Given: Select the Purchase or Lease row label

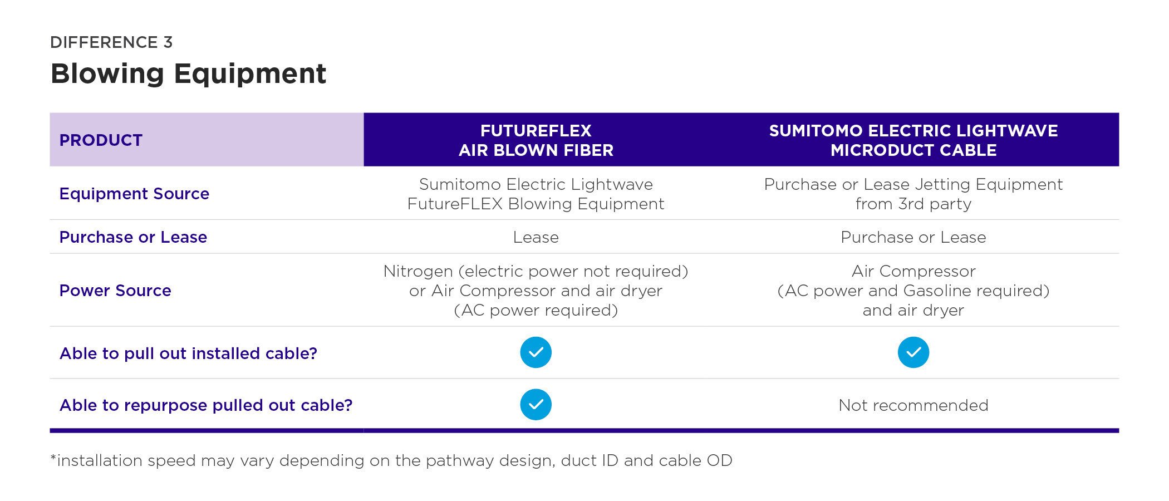Looking at the screenshot, I should [x=133, y=237].
